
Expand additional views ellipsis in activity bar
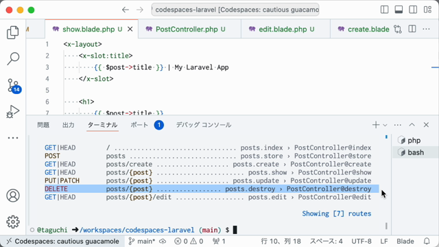(13, 138)
